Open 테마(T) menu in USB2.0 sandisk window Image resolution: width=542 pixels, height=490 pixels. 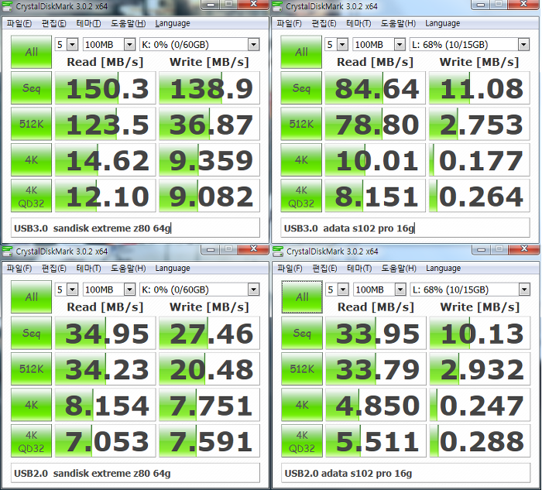(x=88, y=268)
